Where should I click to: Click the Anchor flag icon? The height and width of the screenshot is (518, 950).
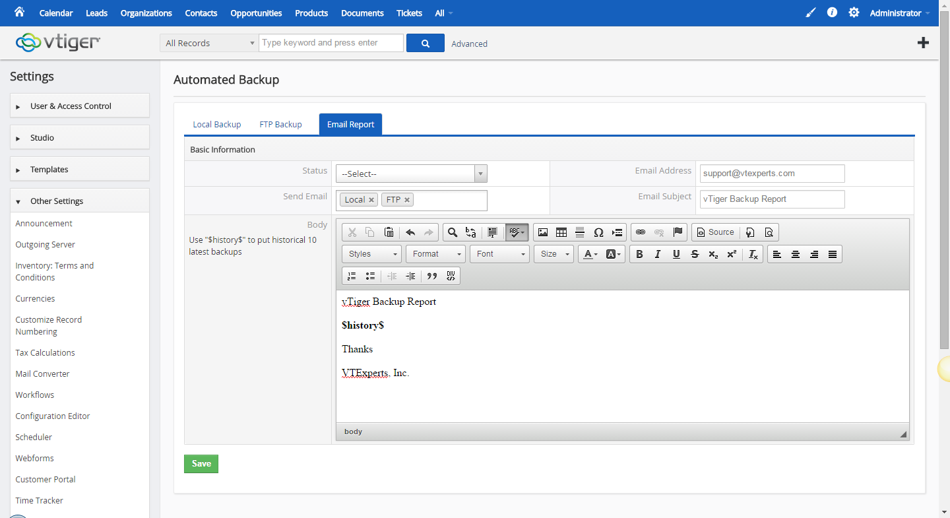point(678,232)
